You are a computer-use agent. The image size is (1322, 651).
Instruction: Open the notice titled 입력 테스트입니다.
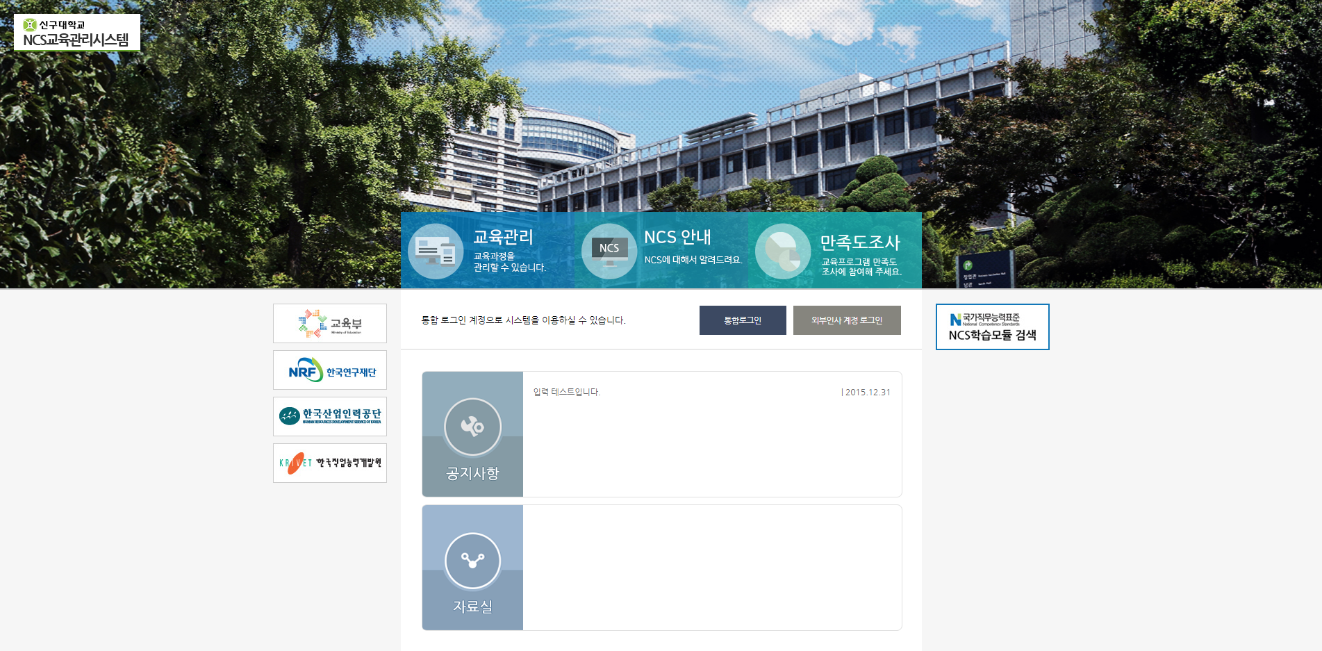click(566, 393)
